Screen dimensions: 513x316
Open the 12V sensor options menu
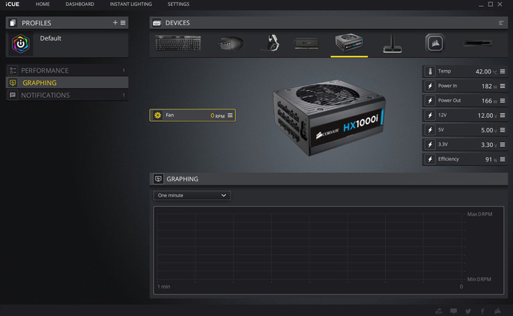(x=502, y=116)
